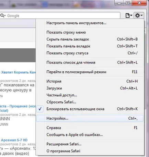
Task: Choose Частный доступ… entry
Action: (90, 95)
